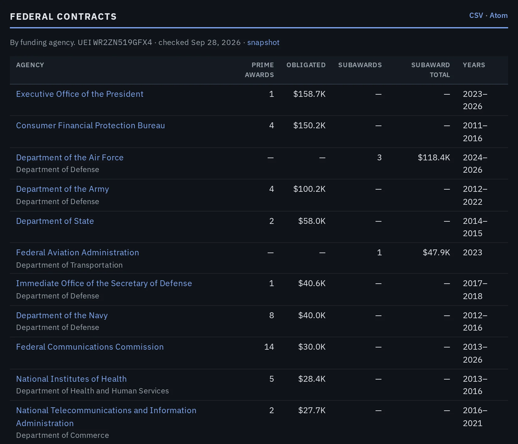
Task: Select the $28.4K obligated amount
Action: coord(312,379)
